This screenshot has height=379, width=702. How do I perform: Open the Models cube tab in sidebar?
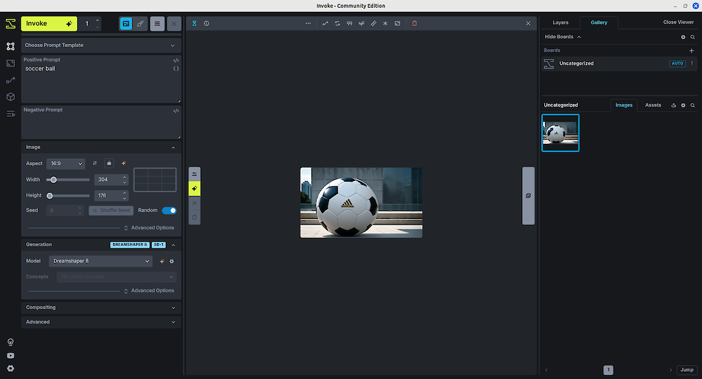pyautogui.click(x=10, y=97)
